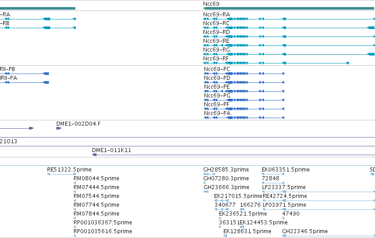The image size is (375, 238).
Task: Select the EK217015.5prime EST label
Action: click(238, 197)
